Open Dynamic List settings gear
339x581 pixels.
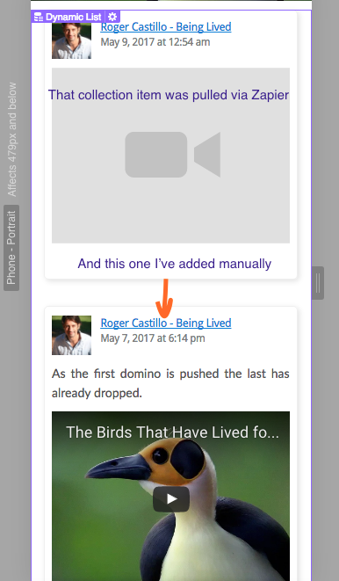[x=112, y=17]
